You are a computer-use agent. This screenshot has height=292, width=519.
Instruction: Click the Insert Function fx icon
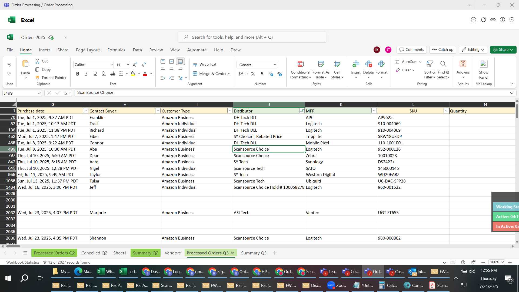click(x=65, y=93)
